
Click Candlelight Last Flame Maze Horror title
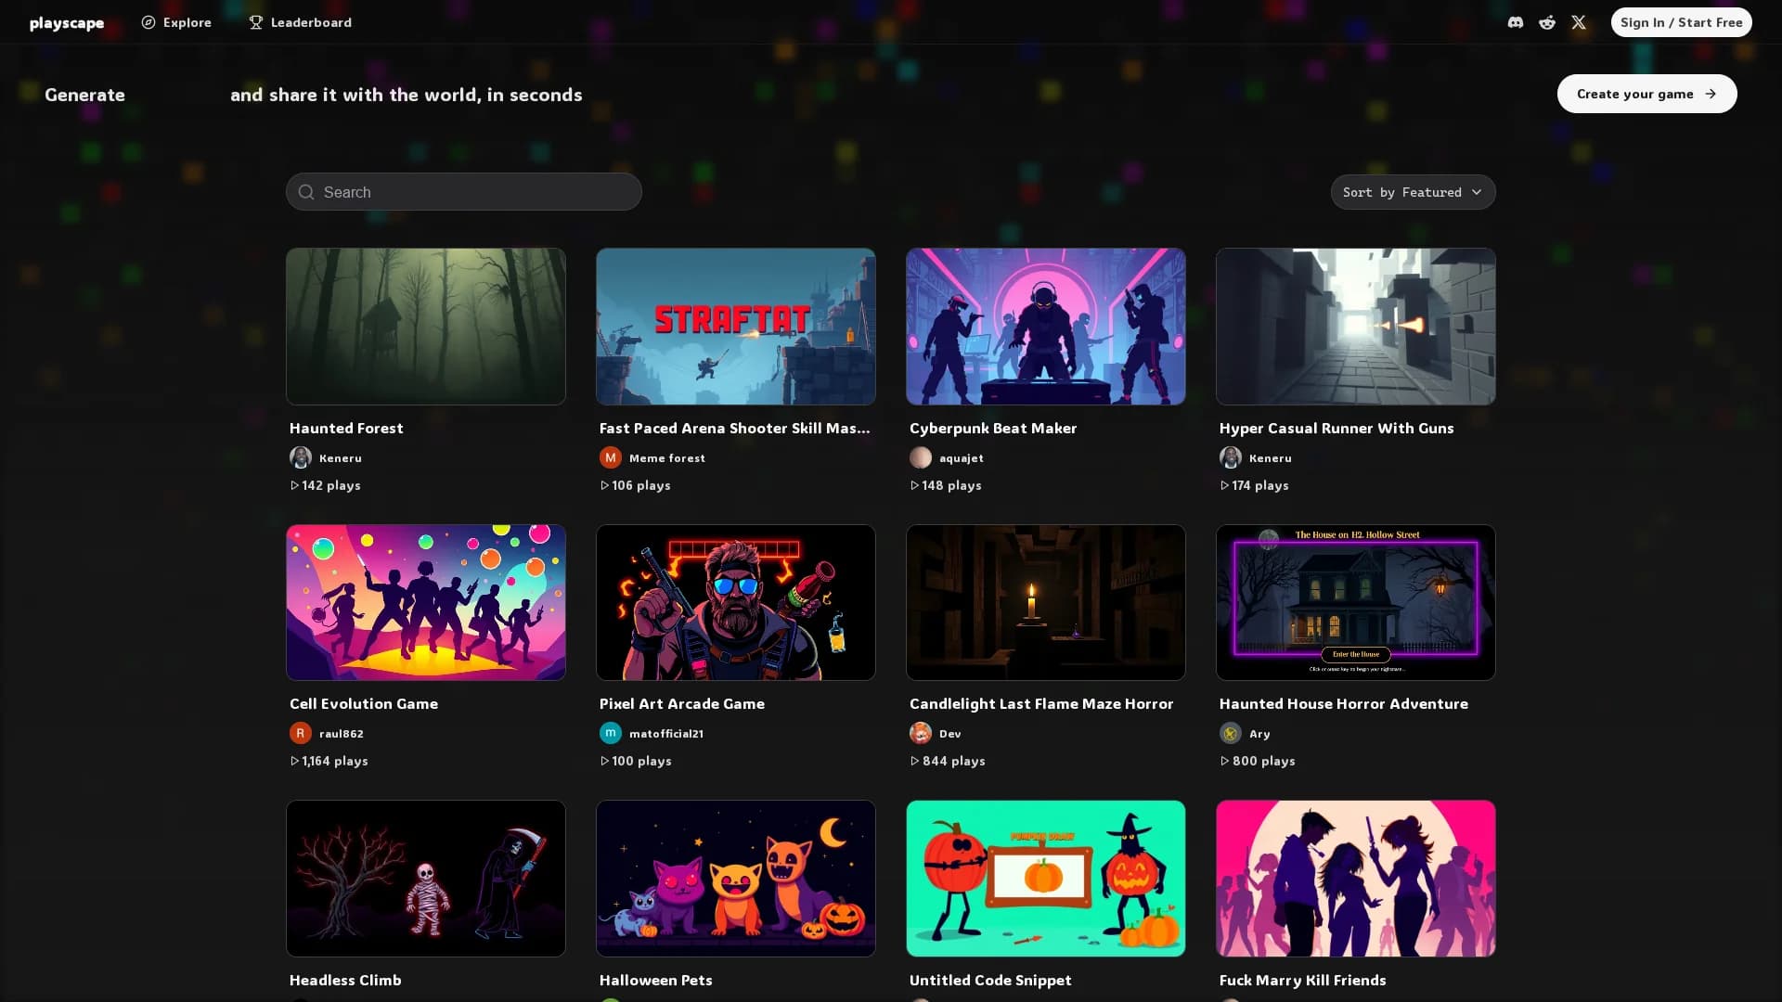point(1041,703)
